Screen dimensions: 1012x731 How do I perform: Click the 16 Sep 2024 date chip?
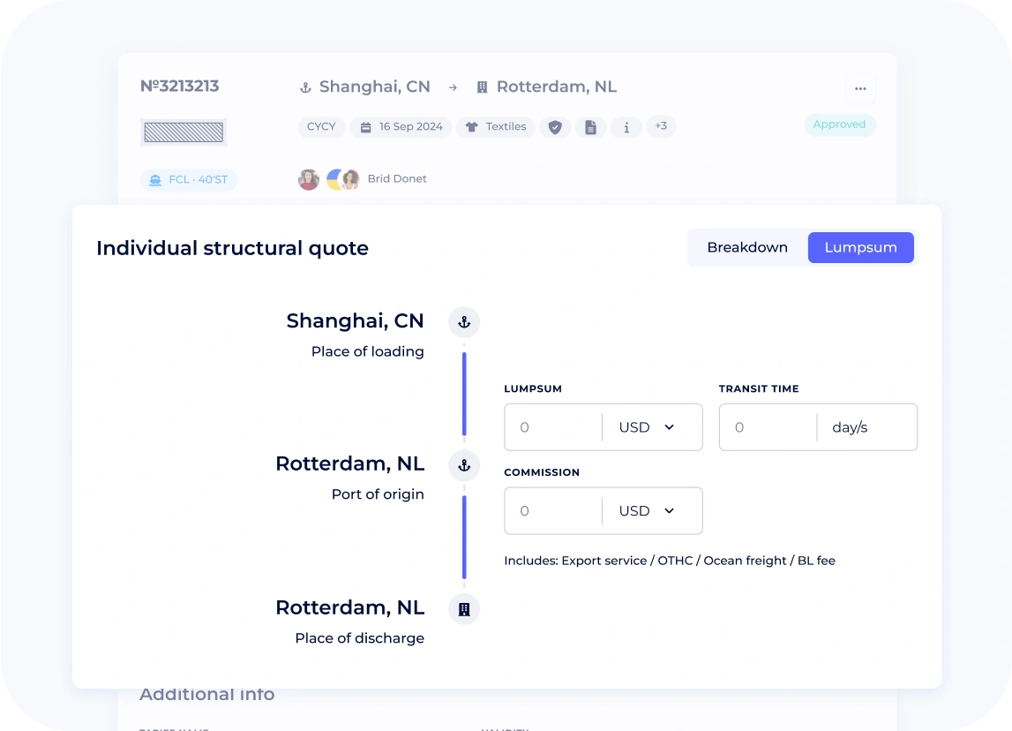(401, 126)
